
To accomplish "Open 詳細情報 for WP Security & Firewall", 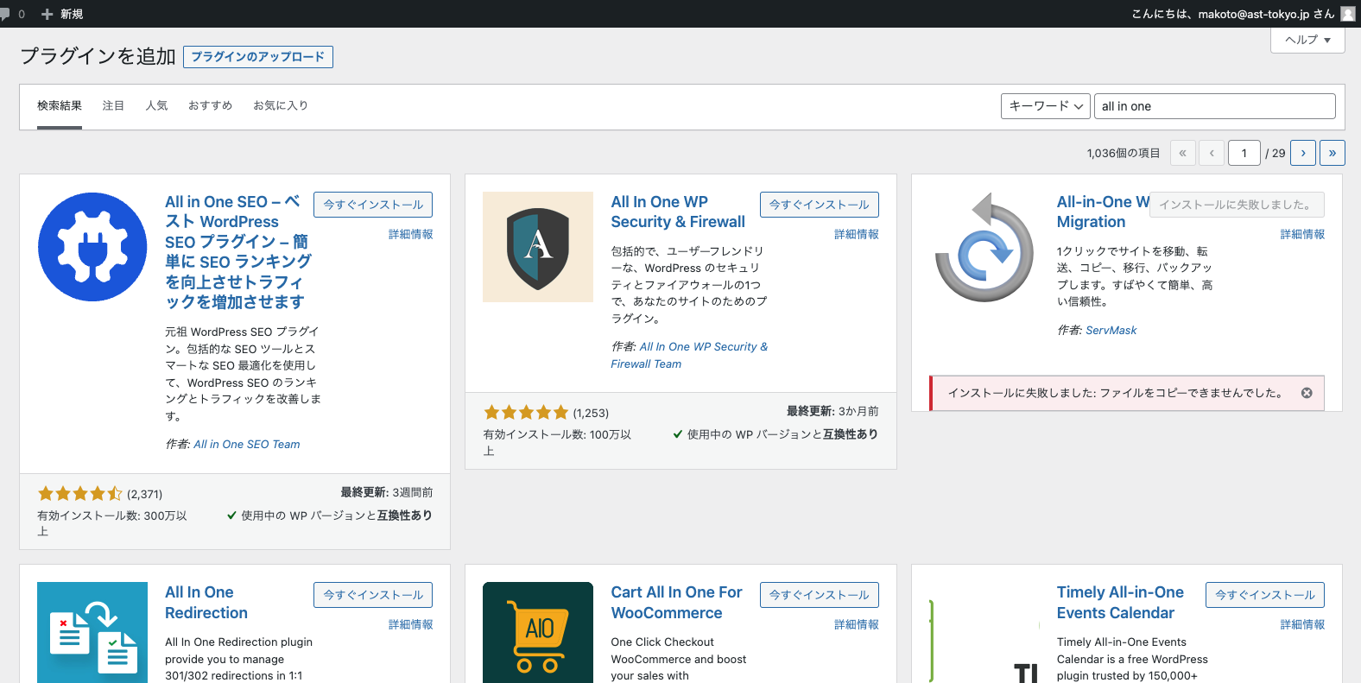I will pyautogui.click(x=857, y=234).
